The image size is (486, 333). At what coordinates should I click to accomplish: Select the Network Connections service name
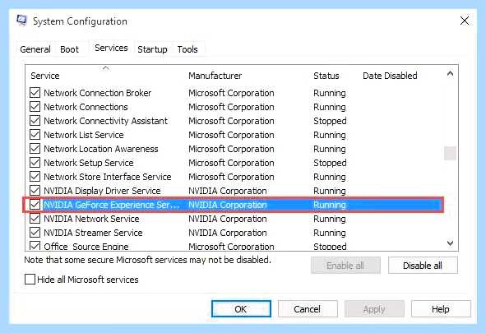point(86,107)
